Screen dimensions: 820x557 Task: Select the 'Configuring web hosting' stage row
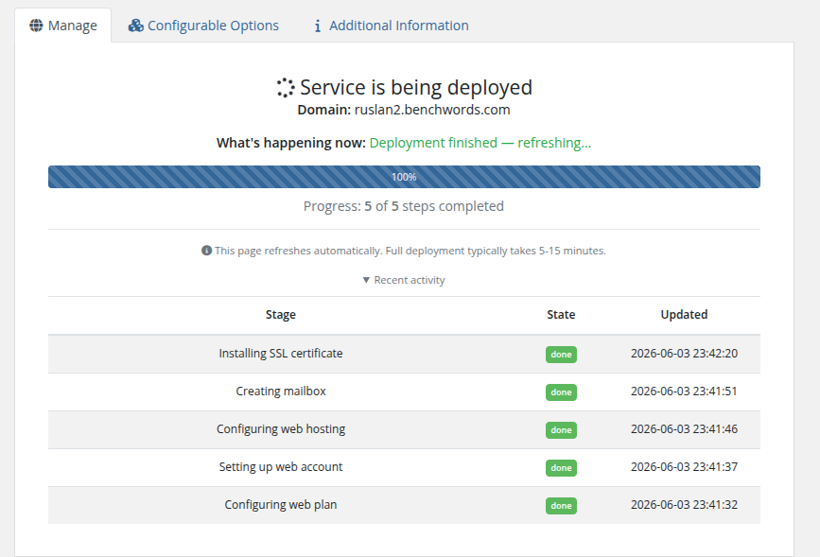[x=404, y=429]
